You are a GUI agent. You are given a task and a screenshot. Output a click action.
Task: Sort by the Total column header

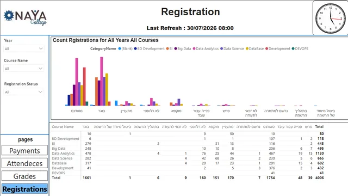[x=319, y=127]
